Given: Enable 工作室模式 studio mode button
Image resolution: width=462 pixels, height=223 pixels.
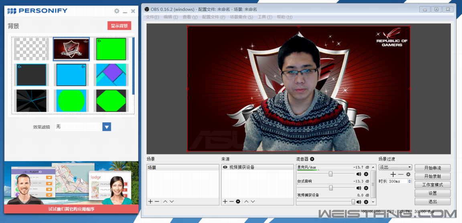Looking at the screenshot, I should (x=433, y=185).
